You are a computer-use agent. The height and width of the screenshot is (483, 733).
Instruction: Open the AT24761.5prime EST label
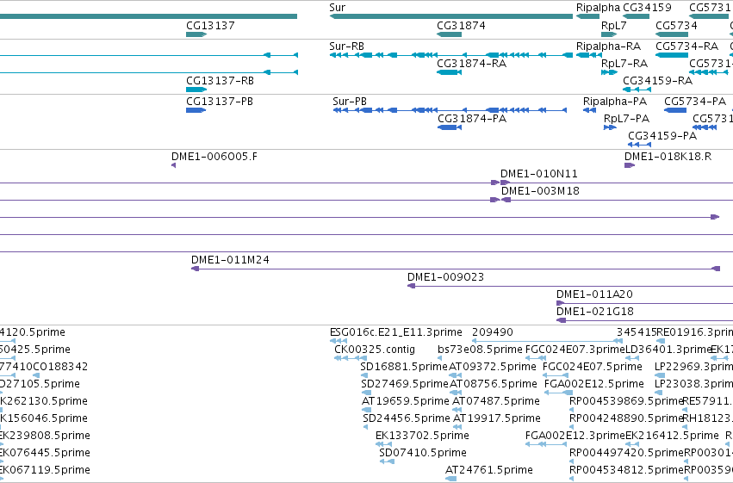click(489, 470)
